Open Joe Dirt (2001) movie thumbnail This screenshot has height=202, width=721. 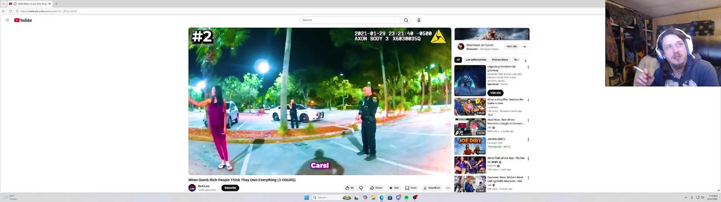click(470, 146)
